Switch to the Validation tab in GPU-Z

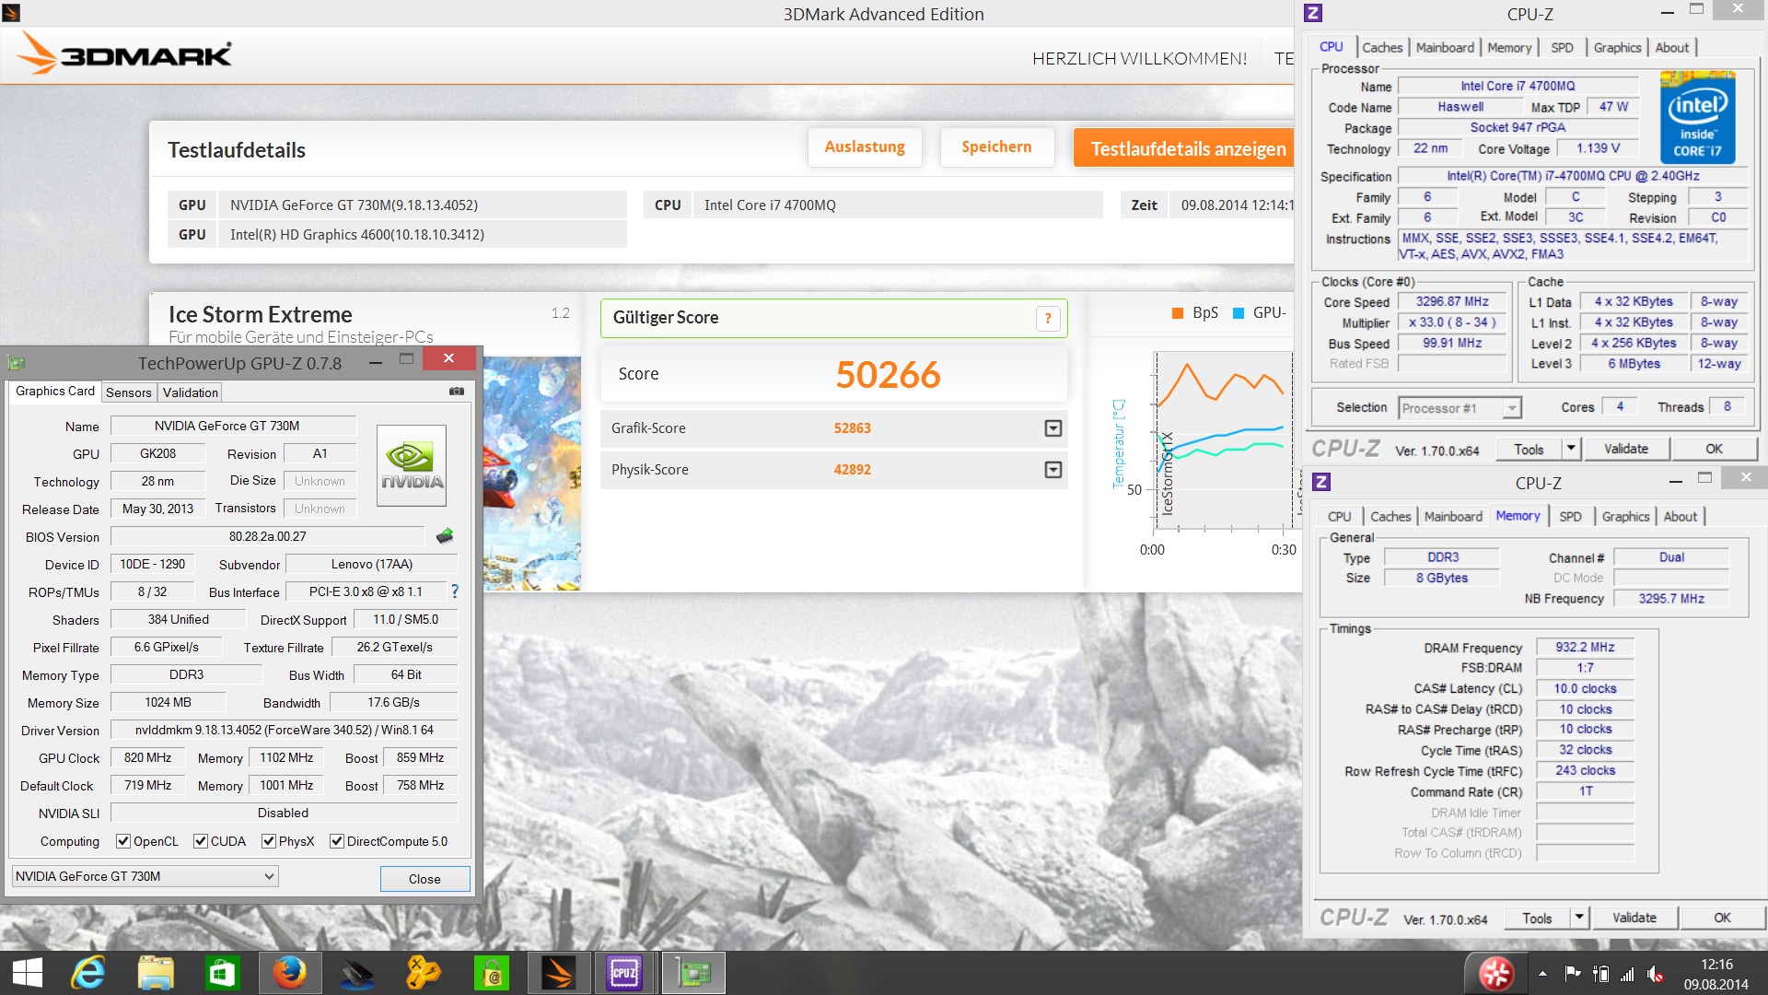click(x=191, y=392)
